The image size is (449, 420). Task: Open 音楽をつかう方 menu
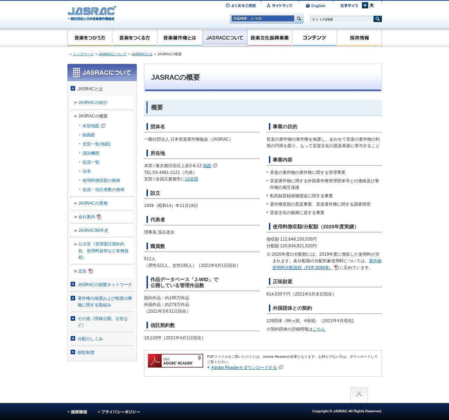[x=90, y=38]
